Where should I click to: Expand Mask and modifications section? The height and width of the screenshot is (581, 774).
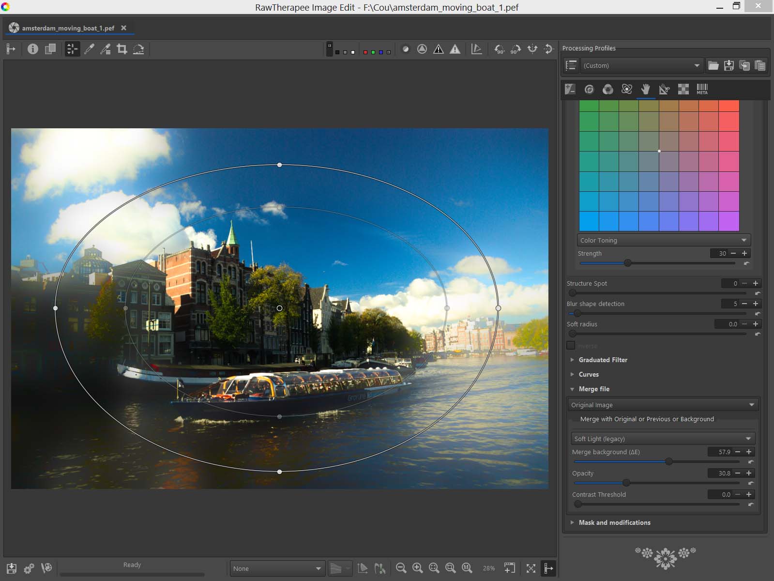614,522
